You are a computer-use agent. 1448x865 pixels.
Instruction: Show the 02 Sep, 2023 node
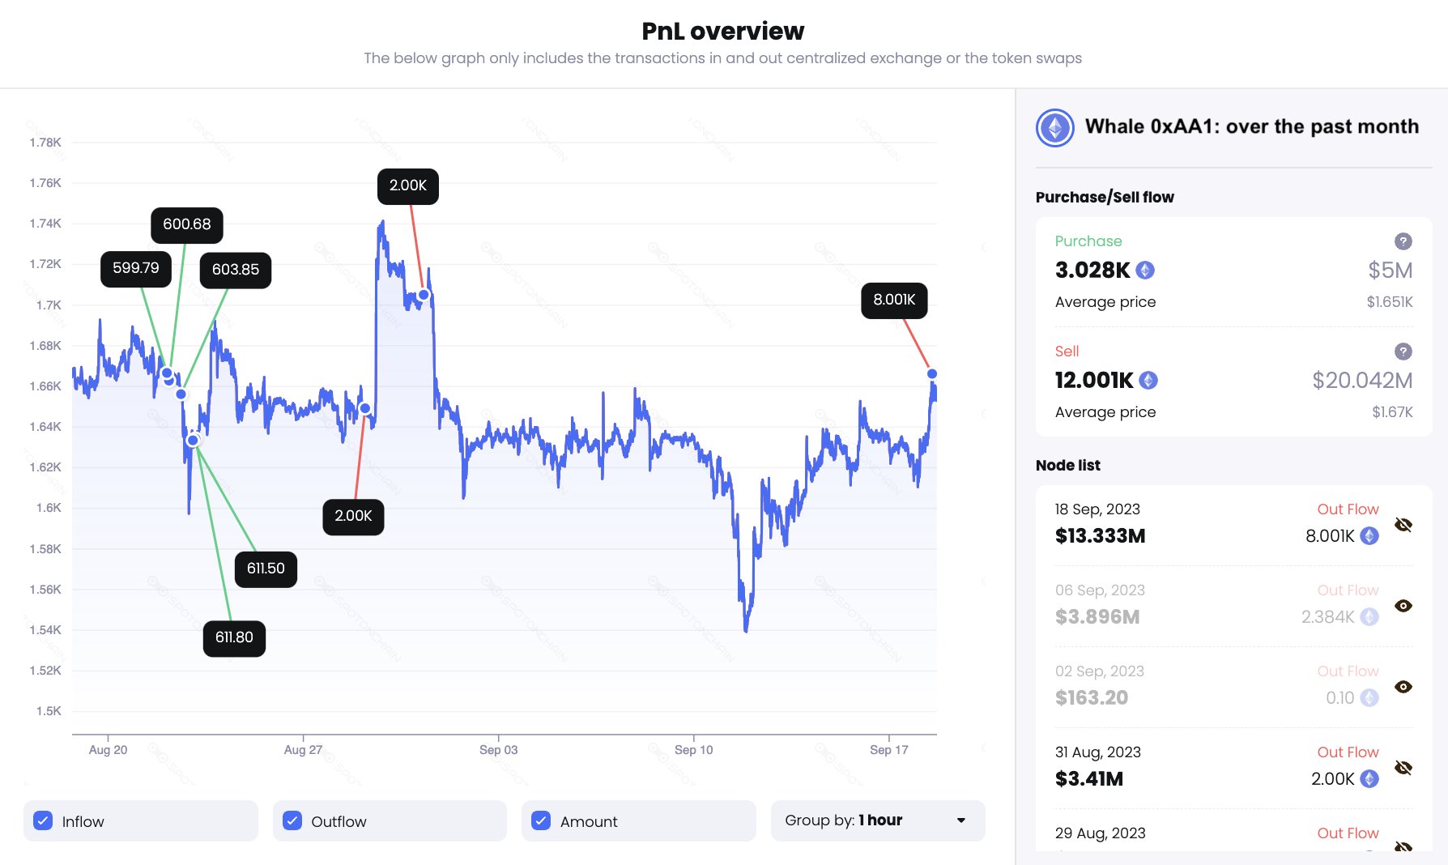(1403, 687)
